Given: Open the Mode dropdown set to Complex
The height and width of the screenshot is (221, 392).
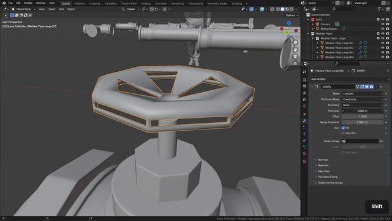Looking at the screenshot, I should 362,94.
